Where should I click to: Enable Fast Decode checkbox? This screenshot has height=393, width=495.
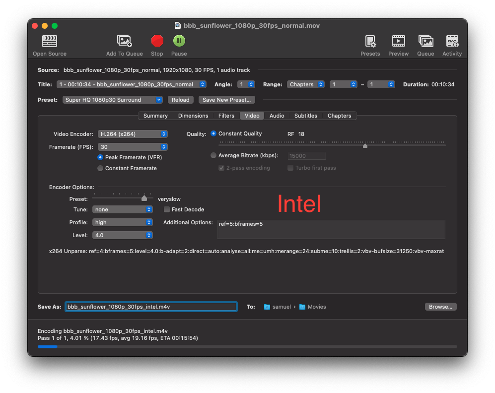[167, 209]
